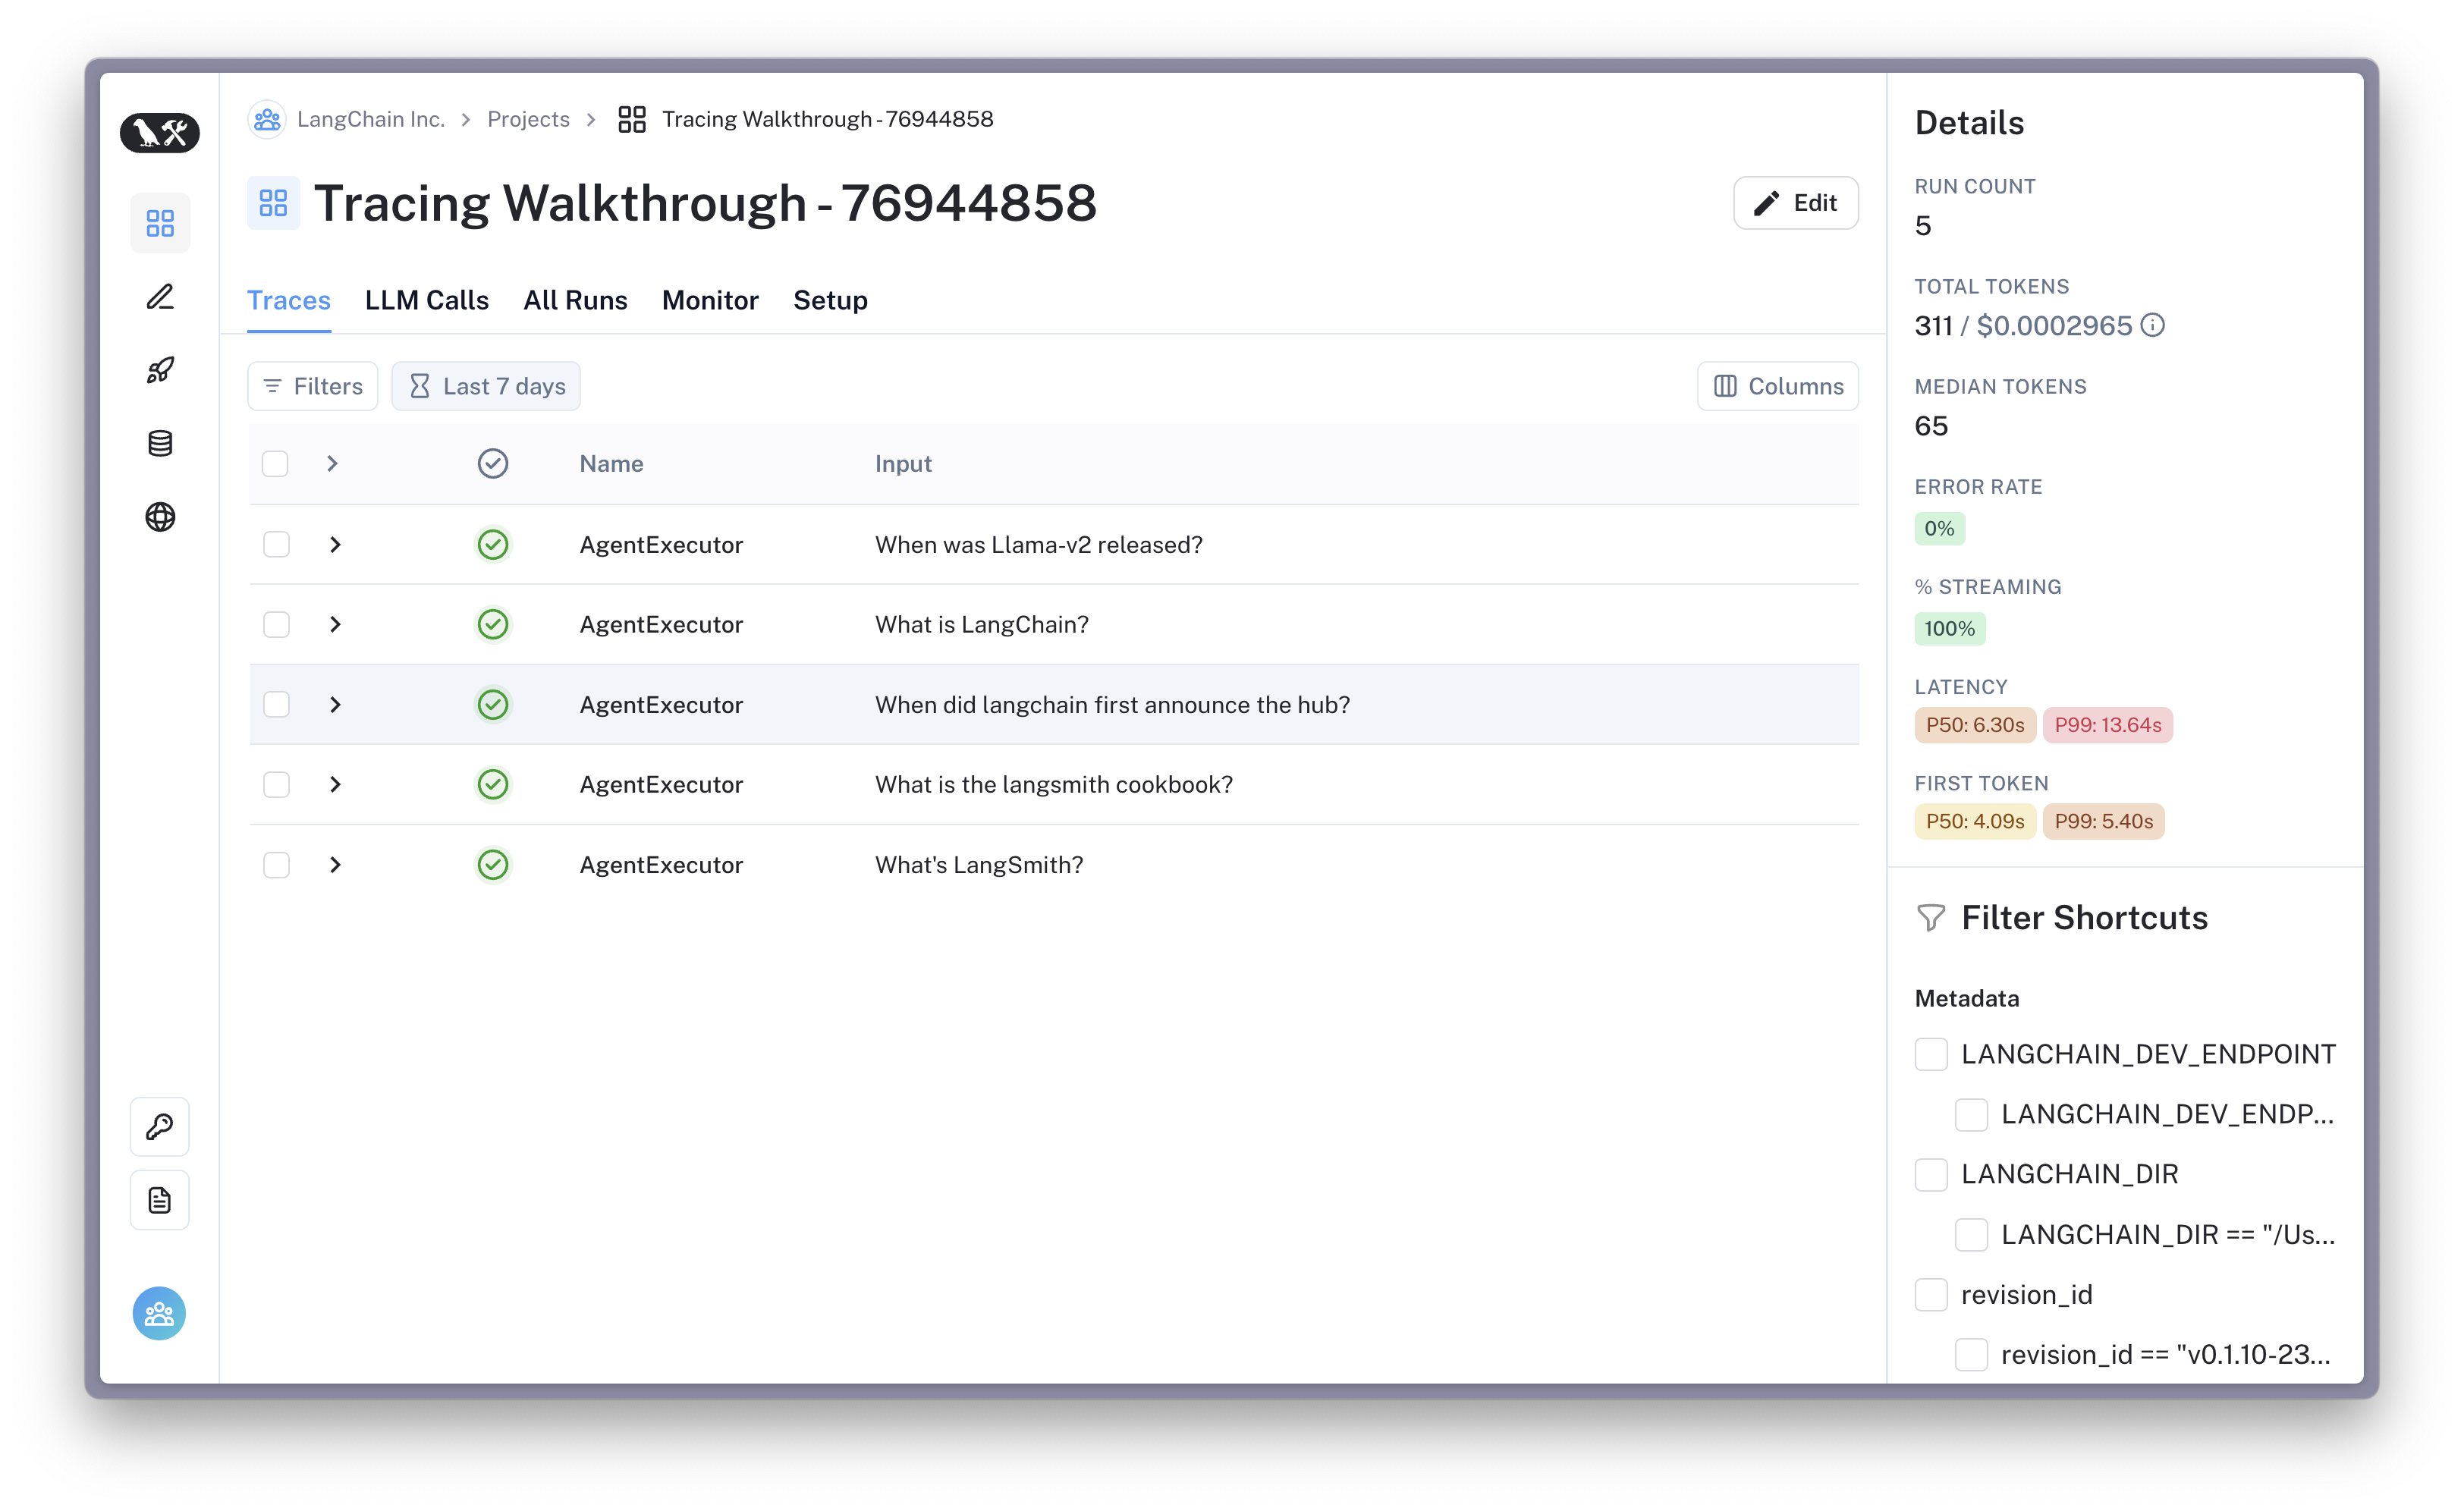Open the Last 7 days time range dropdown
This screenshot has width=2464, height=1511.
pos(486,386)
